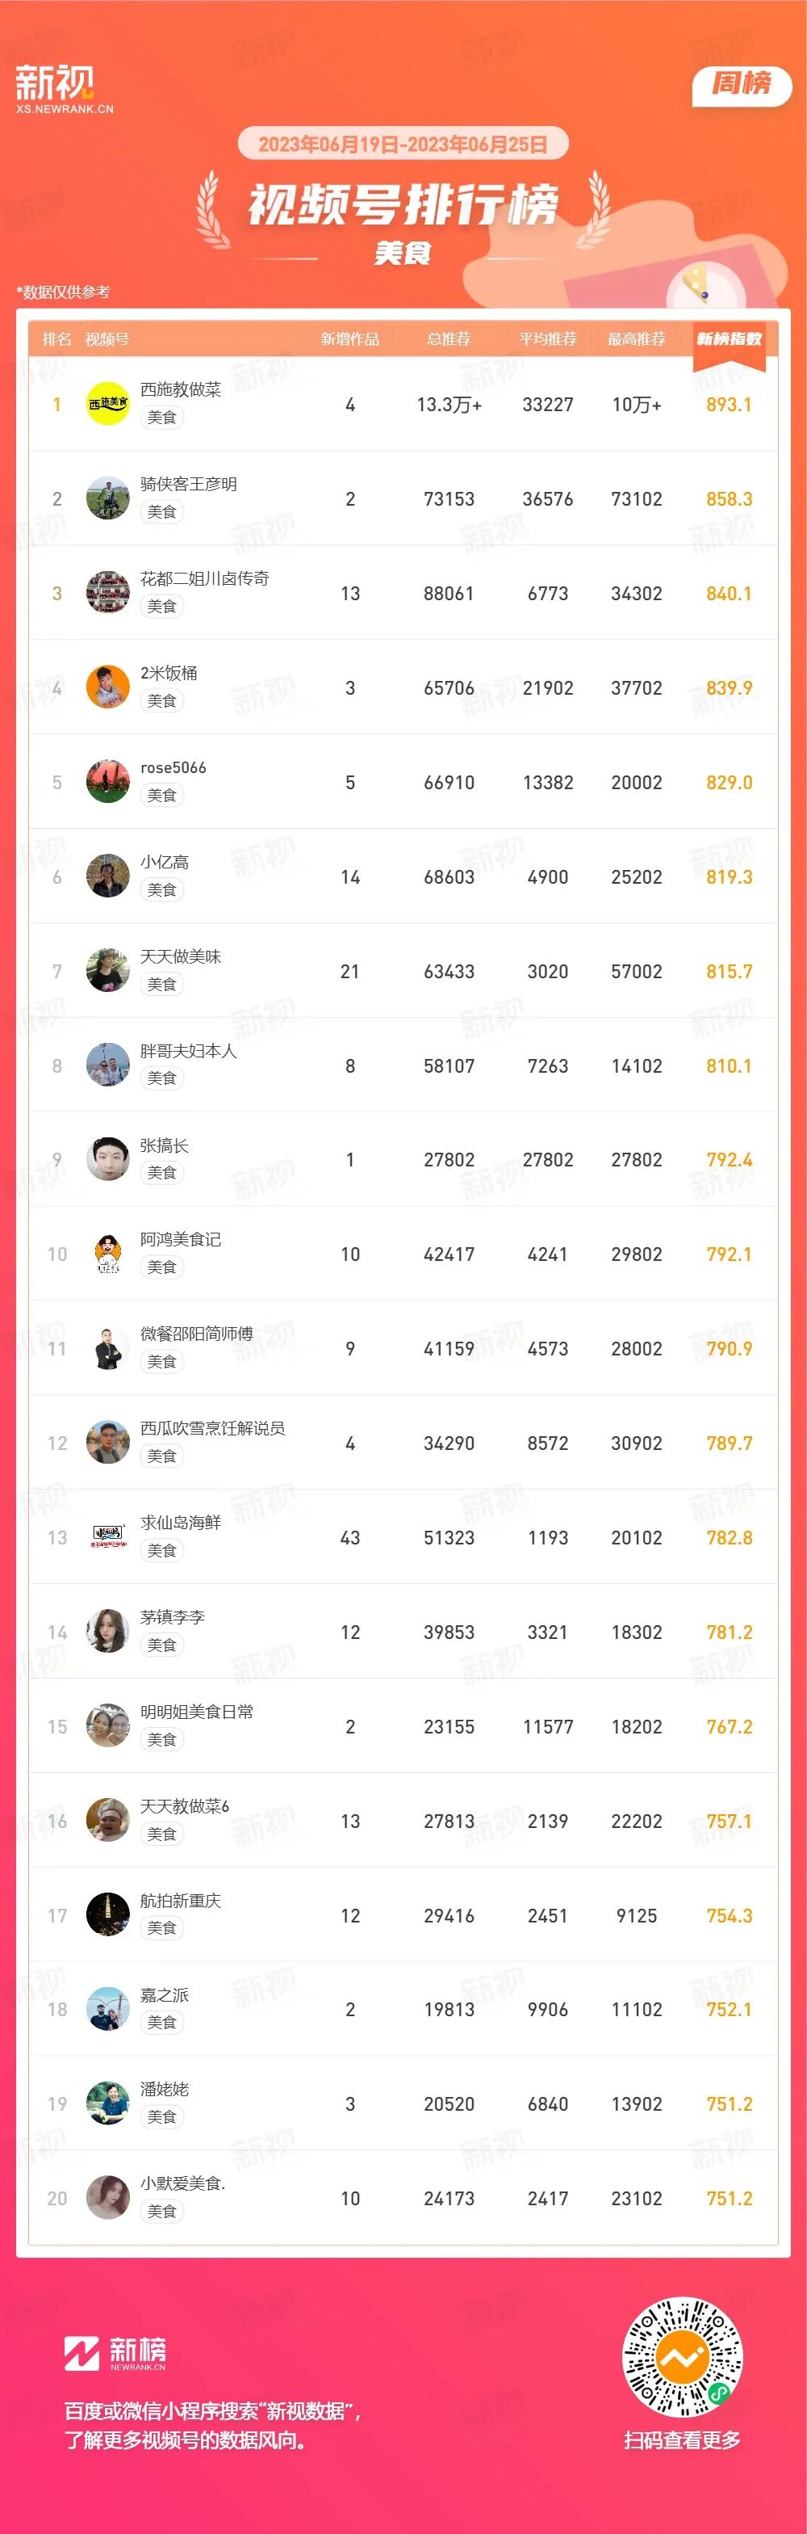
Task: Click the 总推荐 column header
Action: pyautogui.click(x=449, y=338)
